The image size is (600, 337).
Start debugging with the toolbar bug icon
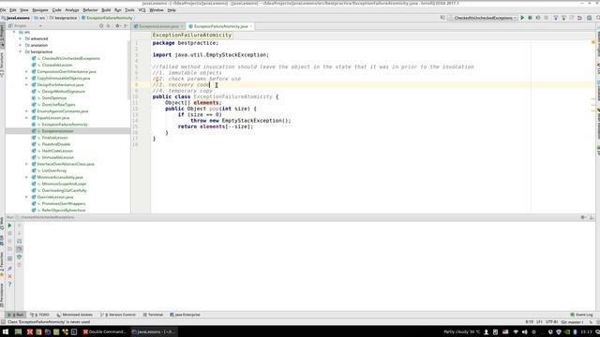pyautogui.click(x=530, y=18)
